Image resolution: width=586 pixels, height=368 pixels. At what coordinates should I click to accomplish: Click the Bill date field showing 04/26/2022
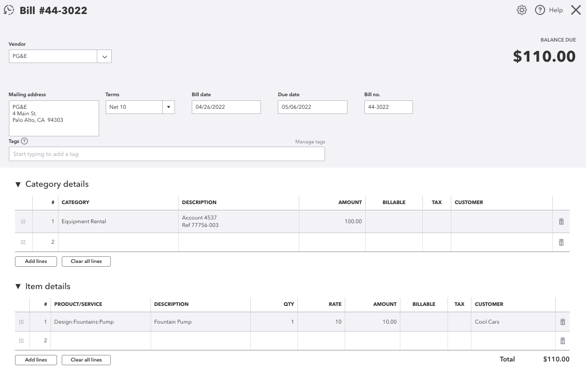[x=226, y=107]
